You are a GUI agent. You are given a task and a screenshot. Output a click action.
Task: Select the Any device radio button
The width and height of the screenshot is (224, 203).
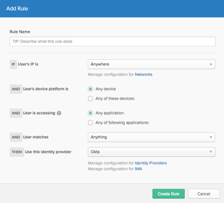tap(90, 89)
